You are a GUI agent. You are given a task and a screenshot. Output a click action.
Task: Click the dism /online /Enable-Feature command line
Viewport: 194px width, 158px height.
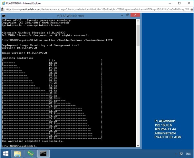(x=57, y=40)
